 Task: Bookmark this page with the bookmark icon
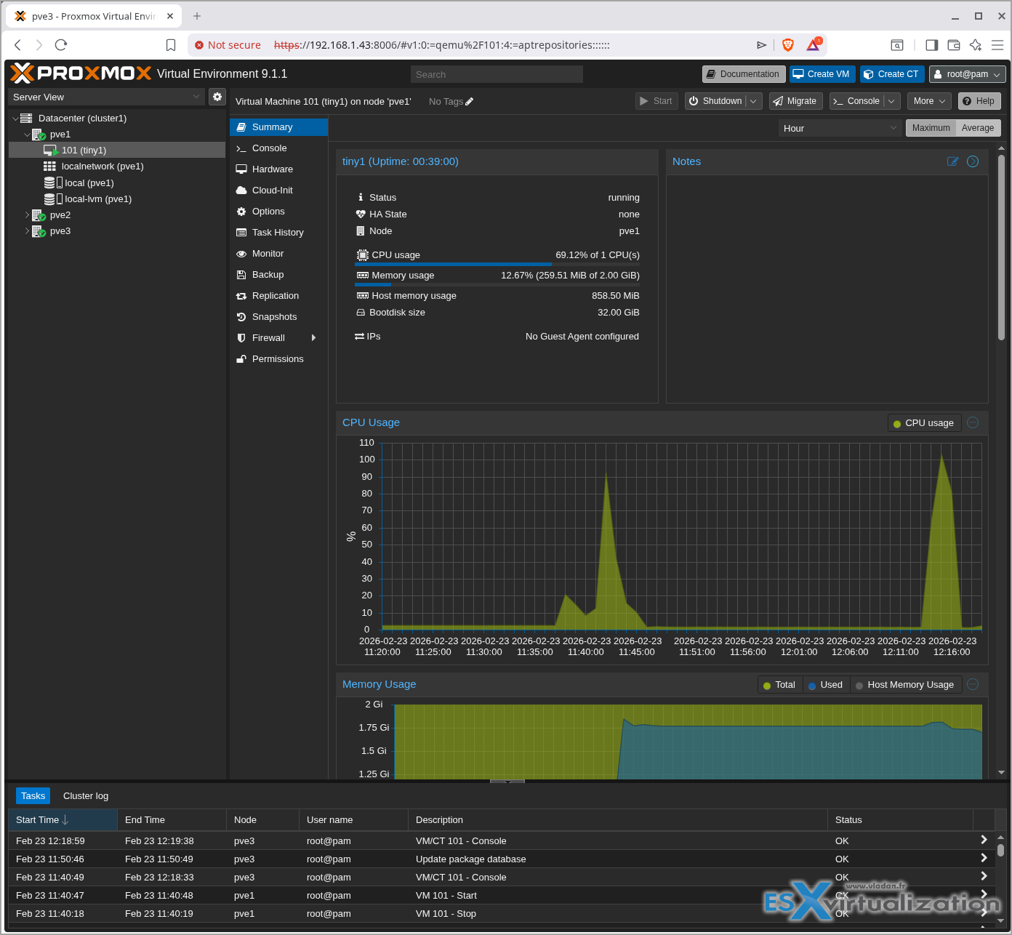[x=171, y=45]
